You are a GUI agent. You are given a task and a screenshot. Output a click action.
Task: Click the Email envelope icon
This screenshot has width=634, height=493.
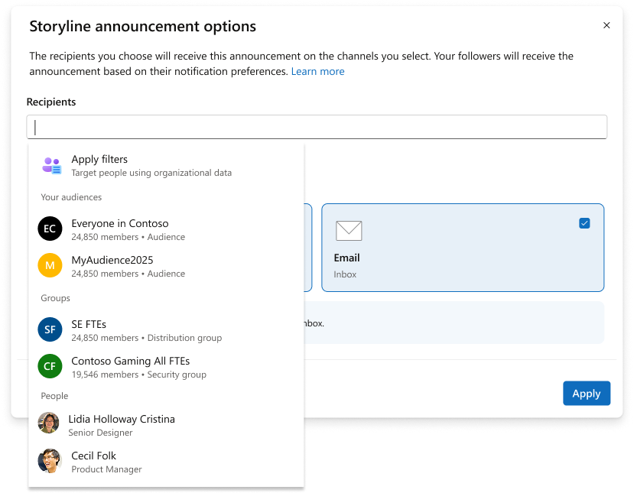tap(349, 230)
